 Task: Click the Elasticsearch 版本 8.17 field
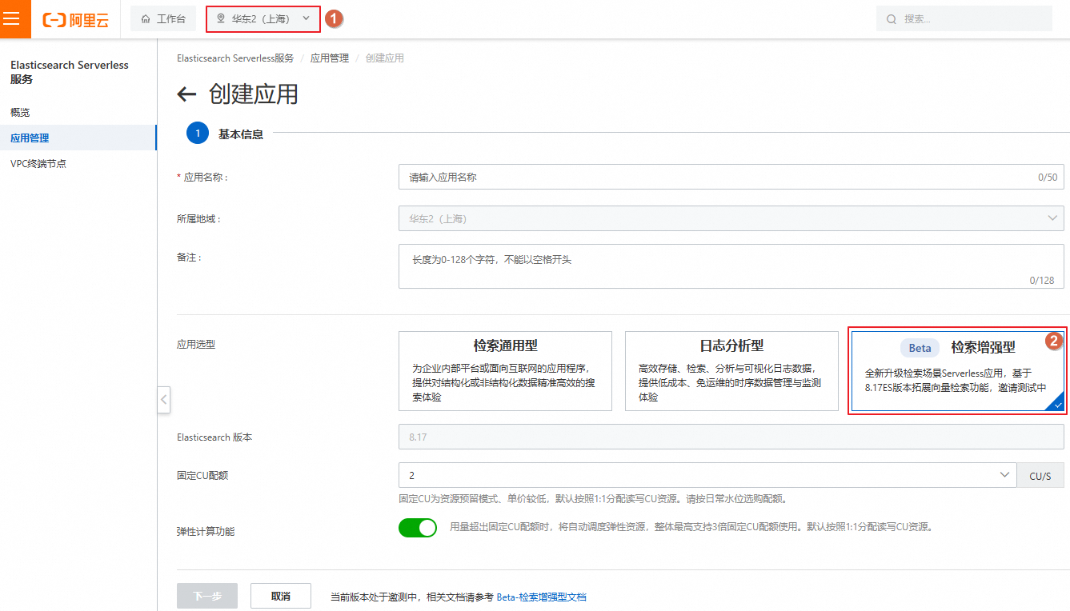[x=731, y=437]
